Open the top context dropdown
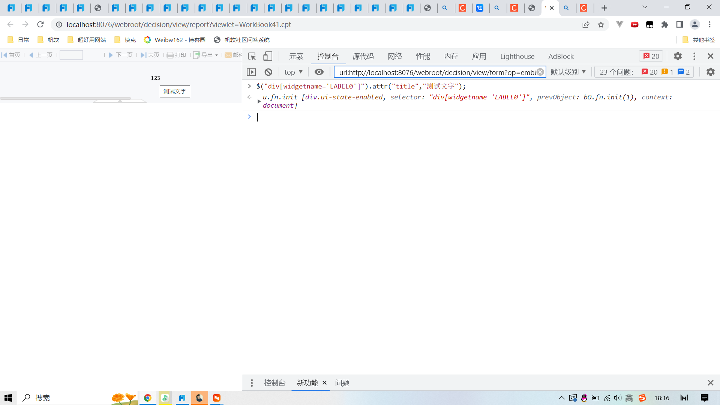720x405 pixels. click(293, 72)
